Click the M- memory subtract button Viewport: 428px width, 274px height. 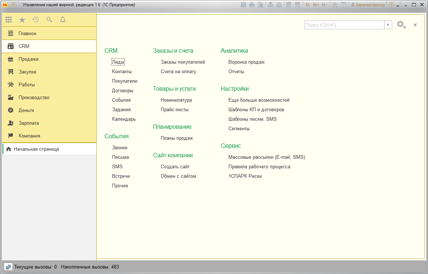point(324,5)
